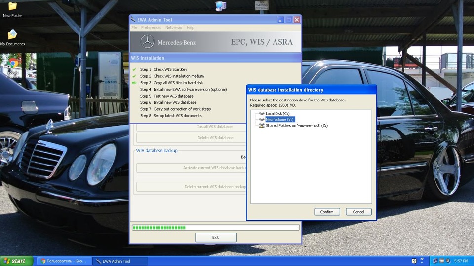Click the wrench icon in EWA Admin Tool title bar
The image size is (474, 266).
pos(133,20)
